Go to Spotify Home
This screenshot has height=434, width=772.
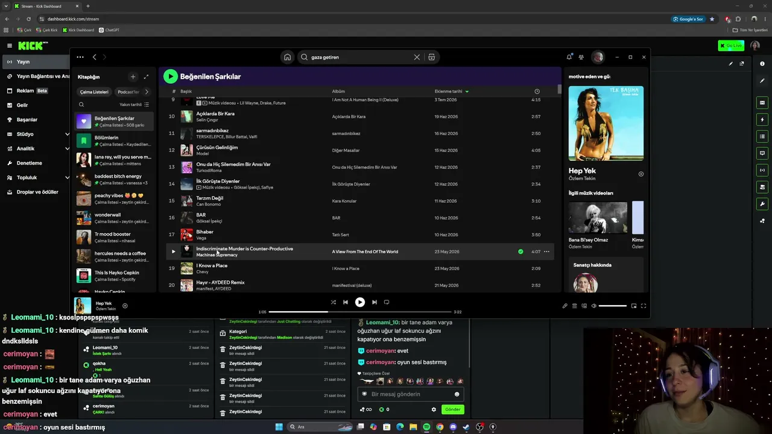(288, 57)
